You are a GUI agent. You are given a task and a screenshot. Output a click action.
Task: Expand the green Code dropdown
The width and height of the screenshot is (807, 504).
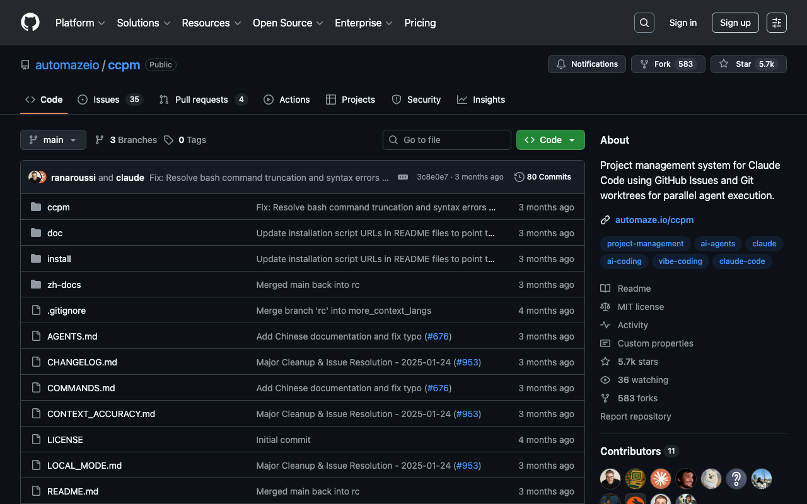(550, 140)
